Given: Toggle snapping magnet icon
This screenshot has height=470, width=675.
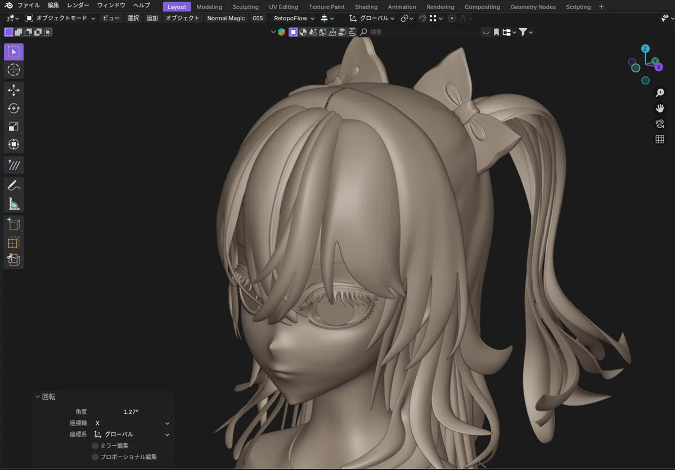Looking at the screenshot, I should (422, 18).
